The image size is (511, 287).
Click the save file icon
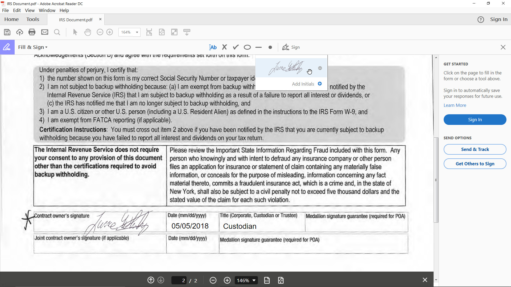[x=7, y=32]
